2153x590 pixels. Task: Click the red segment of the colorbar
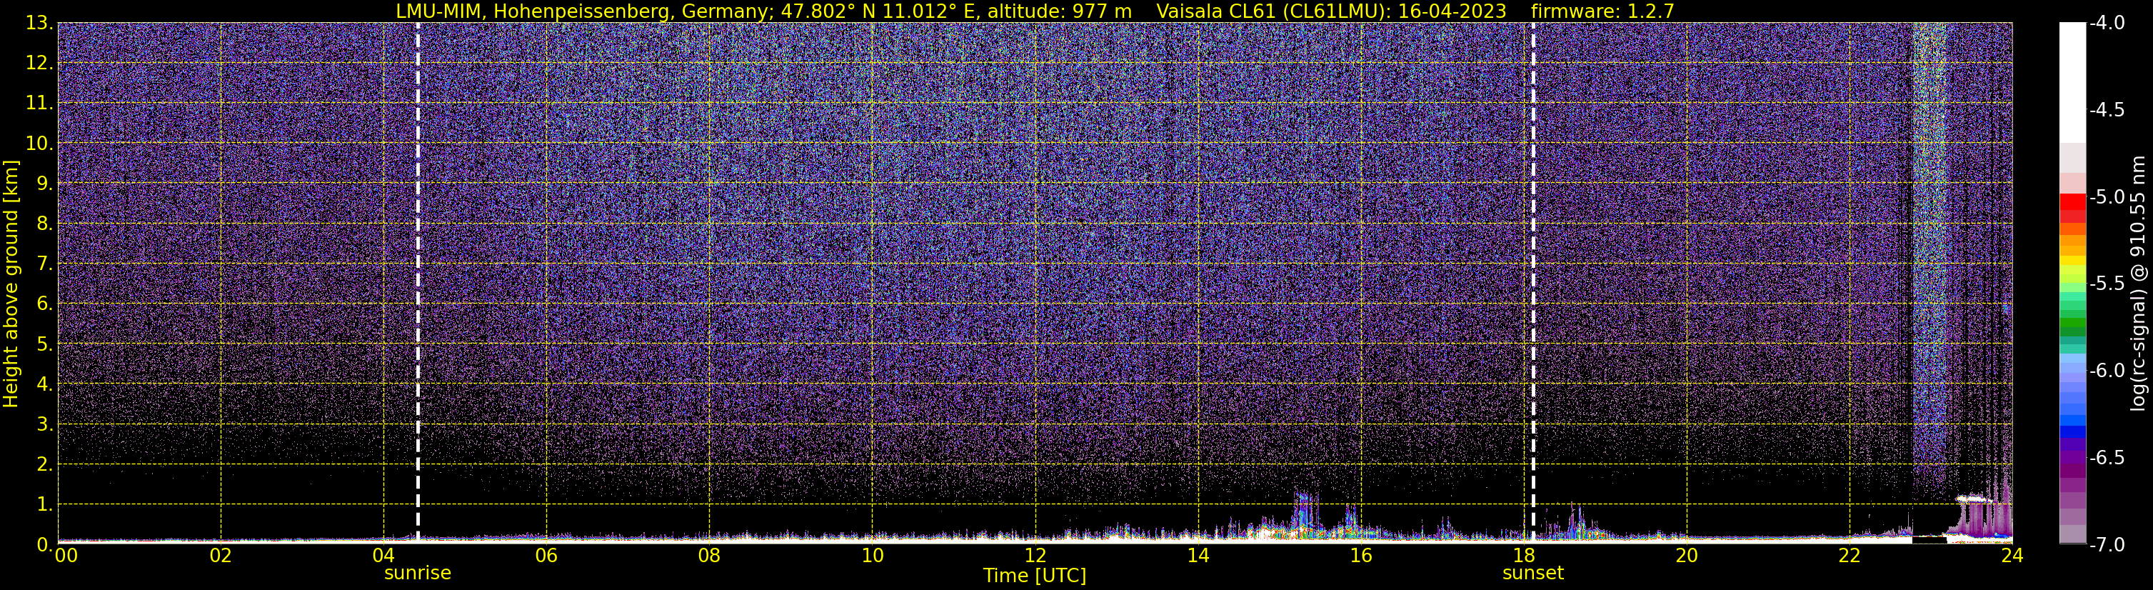pyautogui.click(x=2073, y=201)
